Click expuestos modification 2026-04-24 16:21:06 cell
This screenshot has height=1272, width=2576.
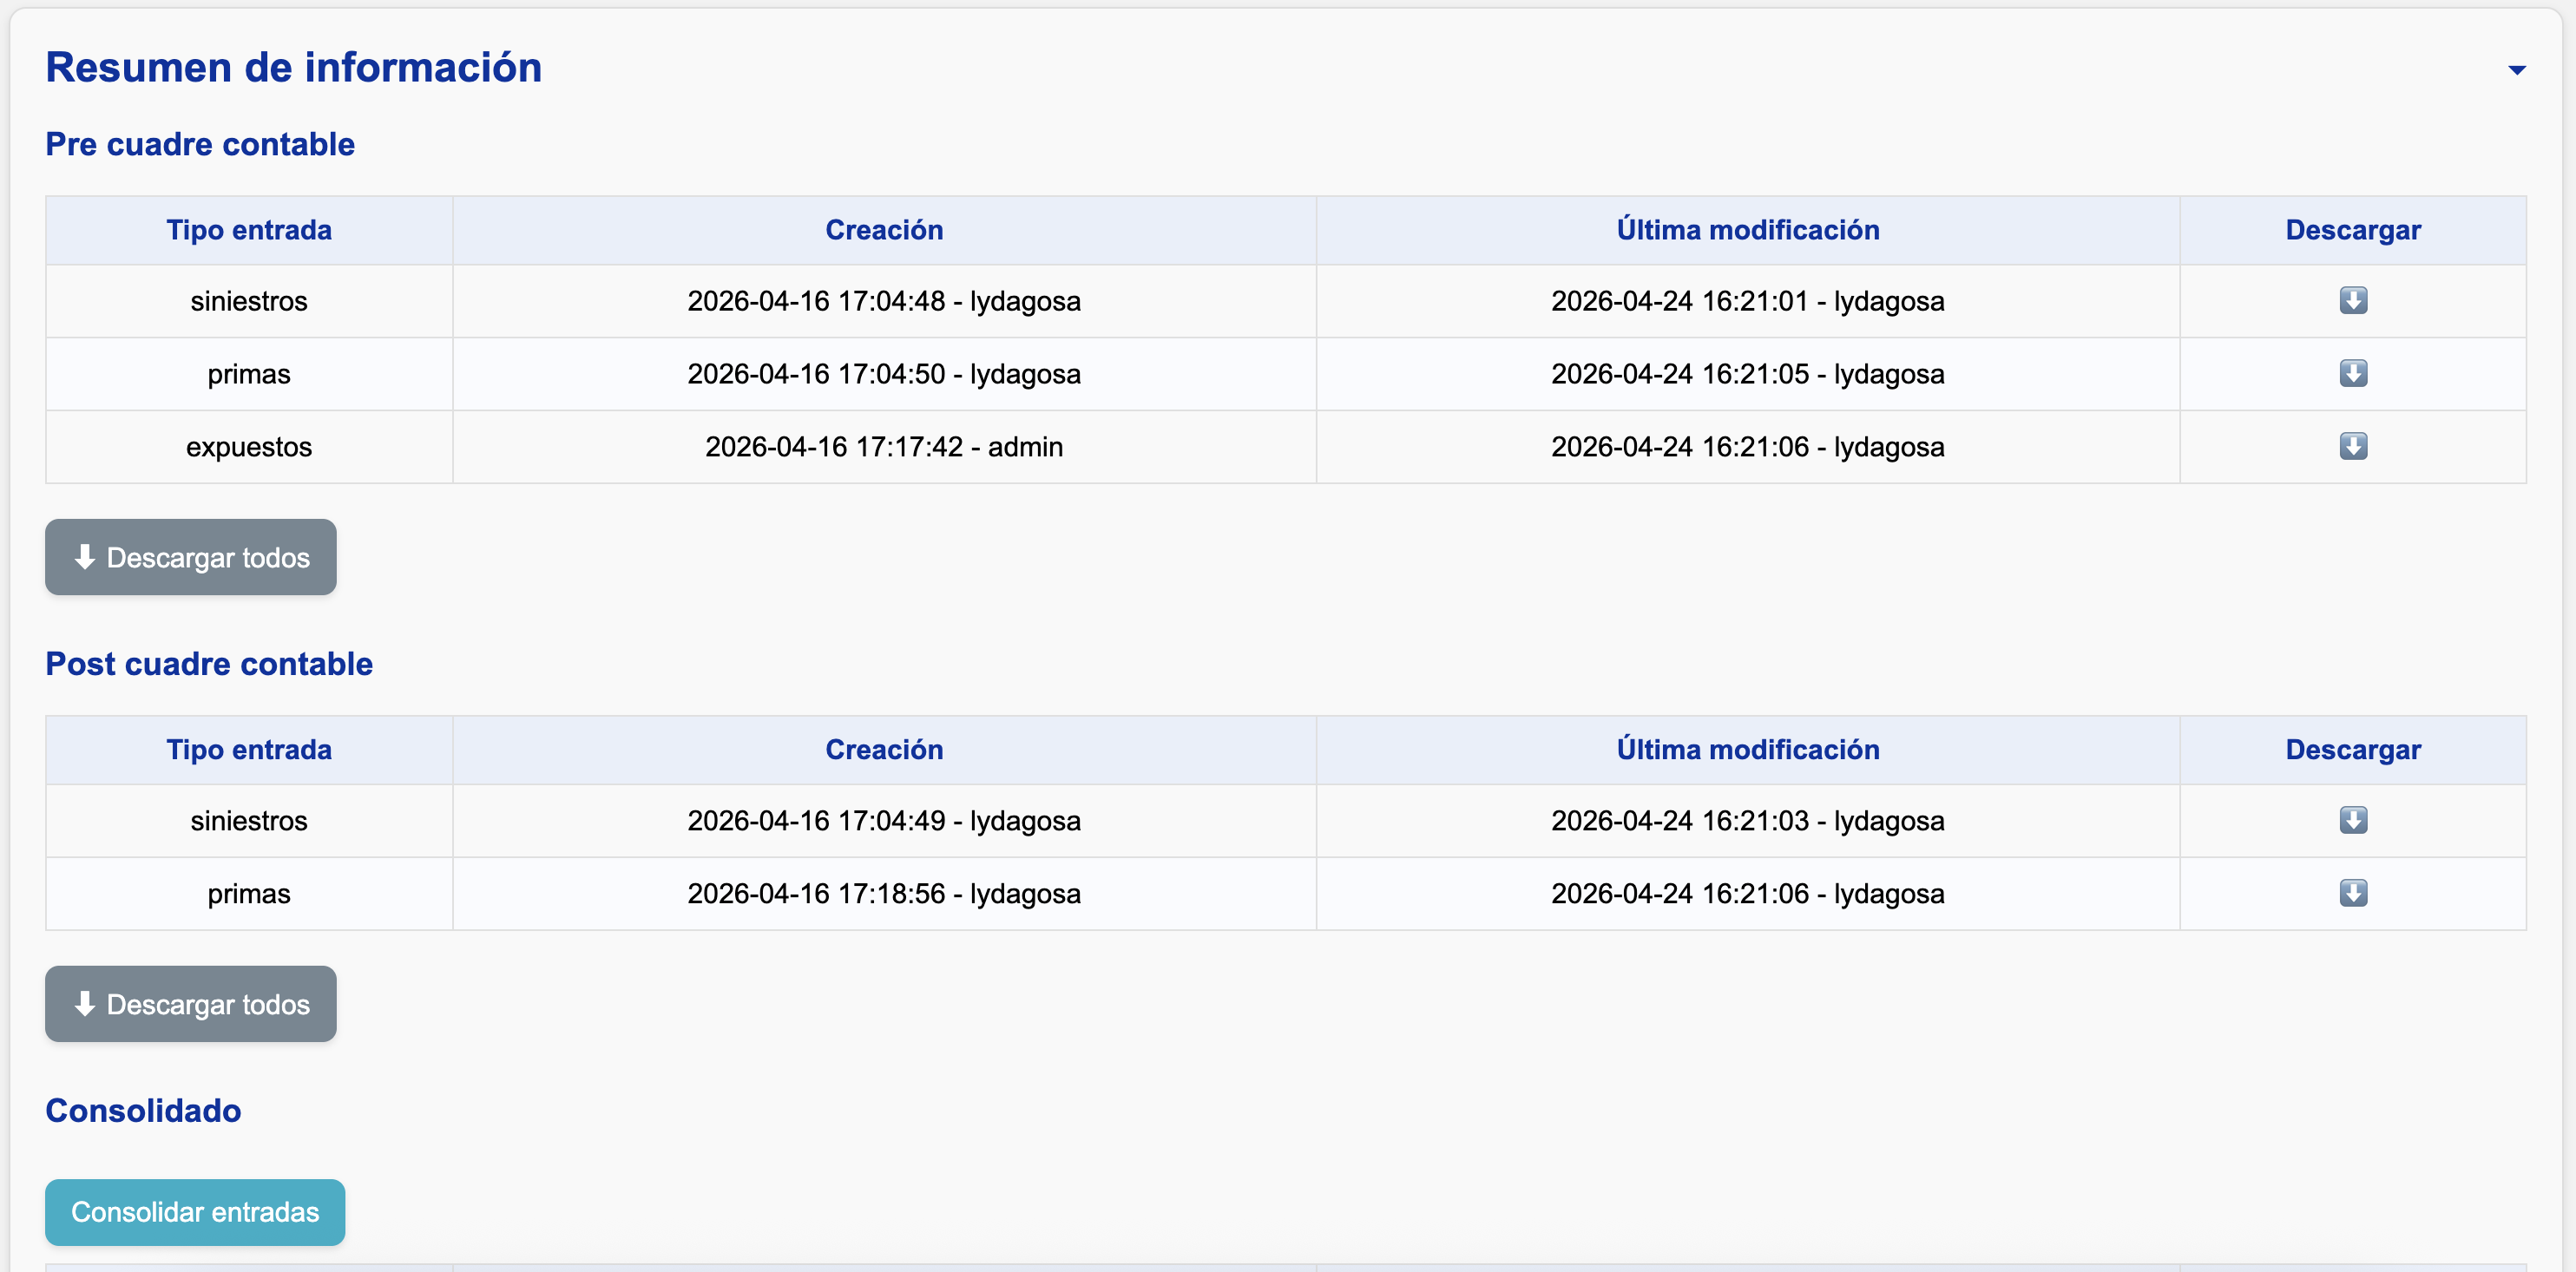(x=1748, y=447)
